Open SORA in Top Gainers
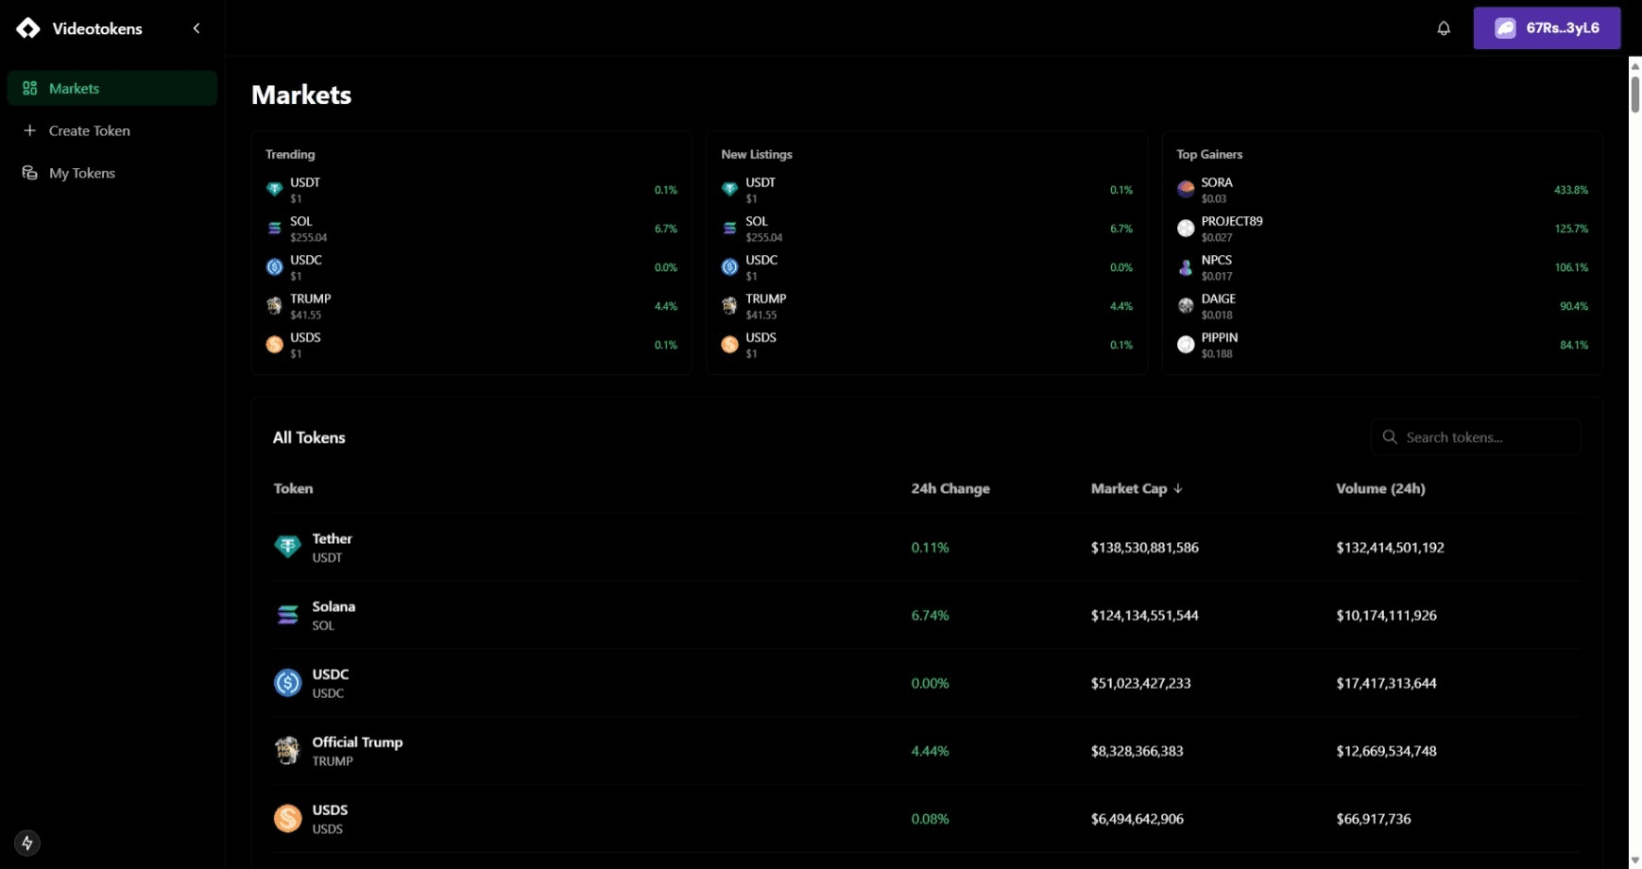The width and height of the screenshot is (1642, 869). coord(1382,190)
